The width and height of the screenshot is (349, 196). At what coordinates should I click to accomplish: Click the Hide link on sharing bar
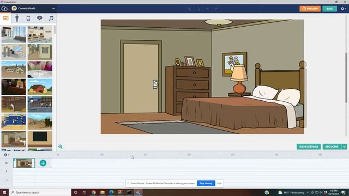pos(219,183)
